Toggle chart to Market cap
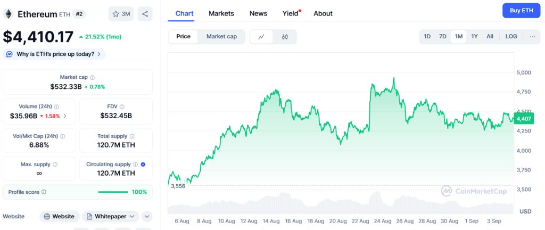This screenshot has width=545, height=230. 221,37
